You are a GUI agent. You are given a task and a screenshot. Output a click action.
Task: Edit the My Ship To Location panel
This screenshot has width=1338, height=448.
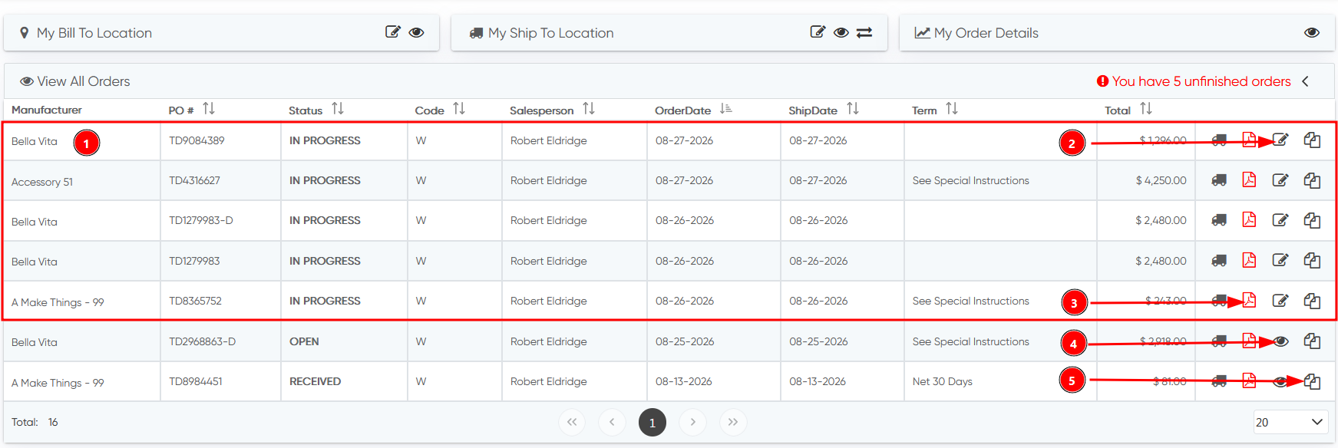coord(818,32)
